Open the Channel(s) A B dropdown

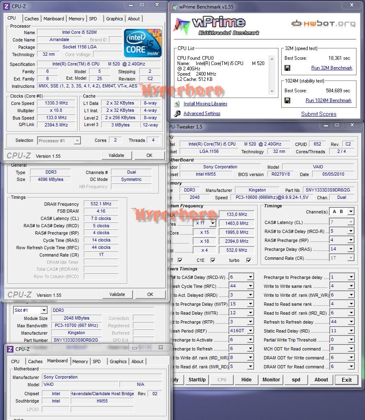tap(351, 211)
